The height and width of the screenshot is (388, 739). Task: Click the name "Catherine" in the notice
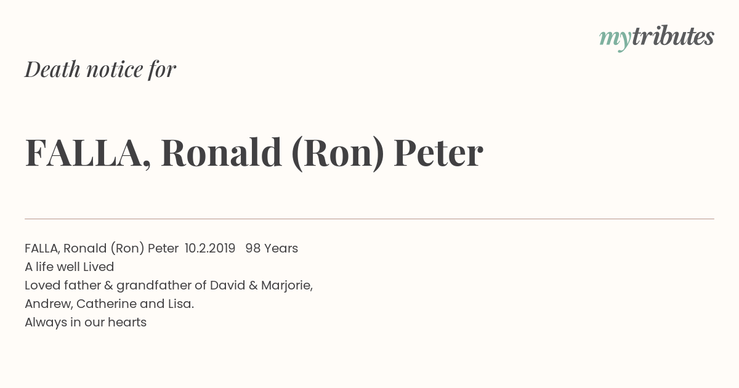tap(107, 304)
